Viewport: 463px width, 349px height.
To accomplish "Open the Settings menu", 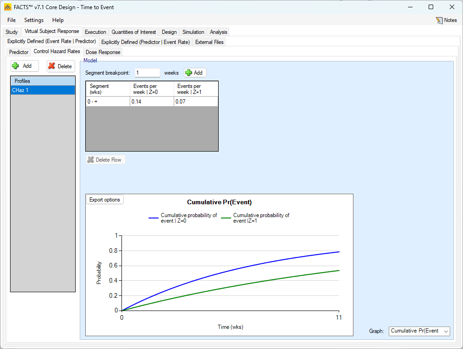I will click(34, 20).
